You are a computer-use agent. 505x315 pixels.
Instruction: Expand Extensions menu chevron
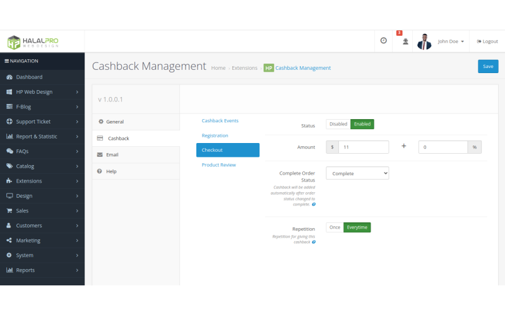pyautogui.click(x=77, y=181)
